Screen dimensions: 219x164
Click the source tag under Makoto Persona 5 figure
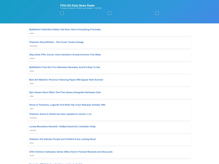click(32, 83)
